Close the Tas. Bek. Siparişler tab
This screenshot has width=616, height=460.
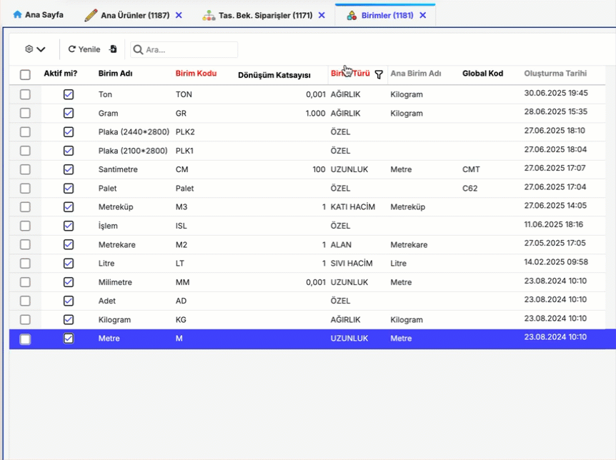click(322, 15)
